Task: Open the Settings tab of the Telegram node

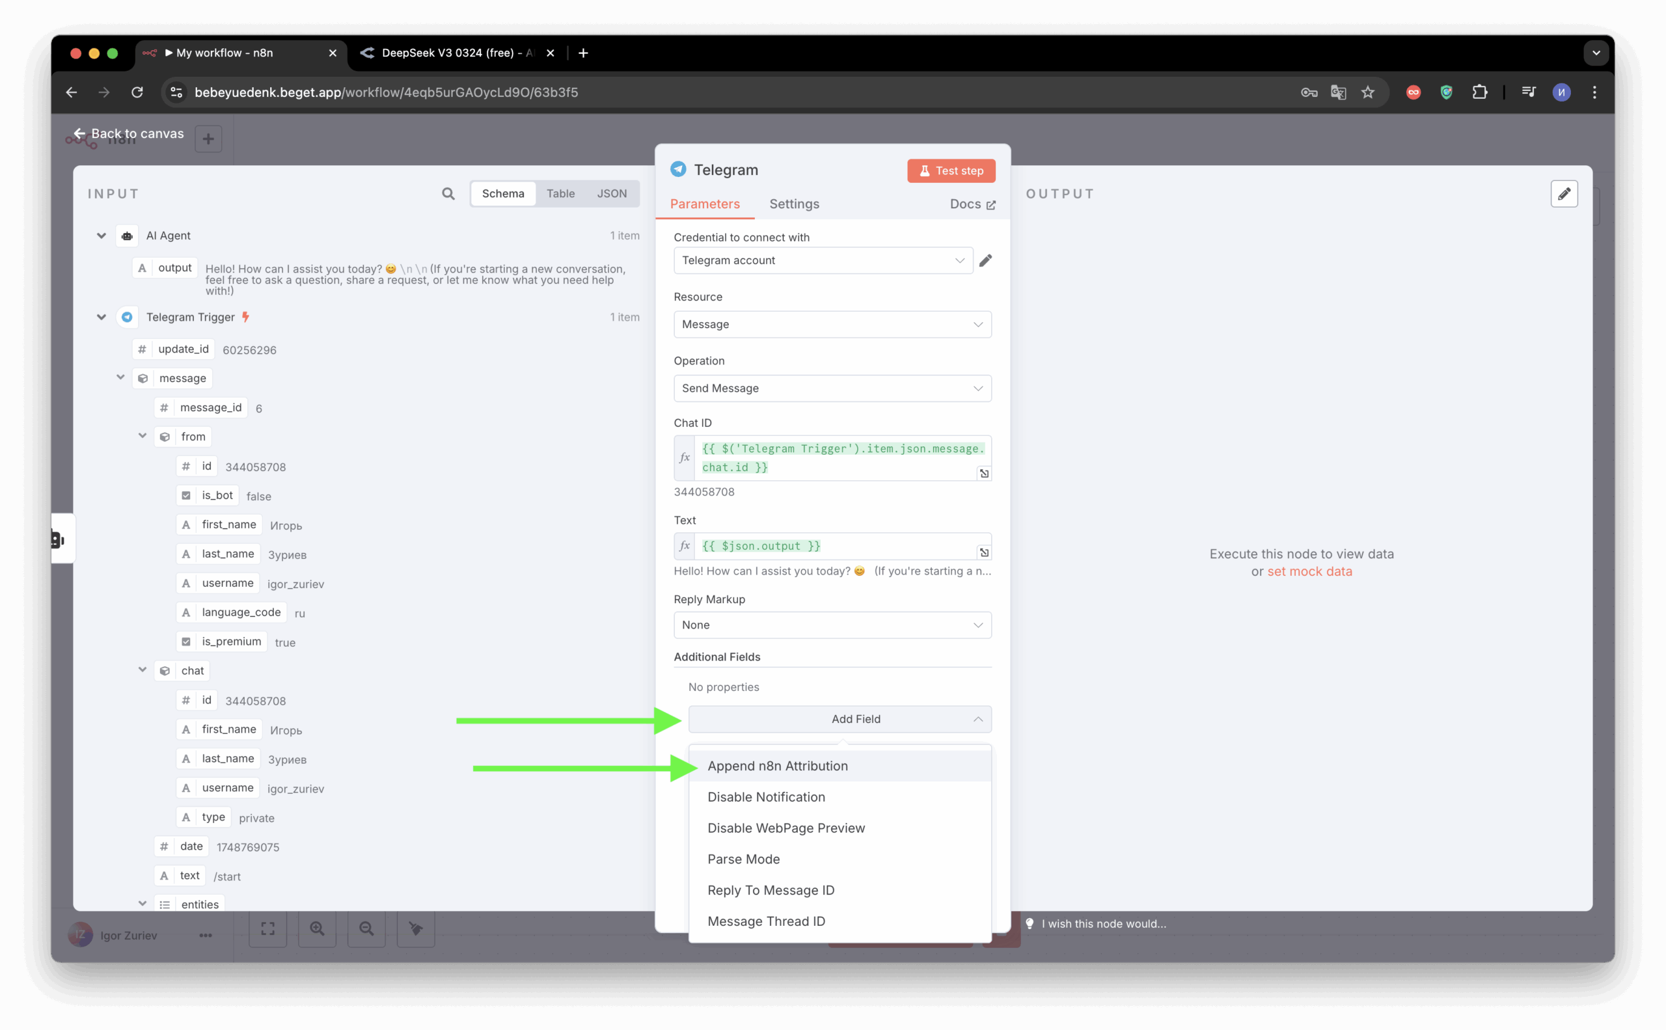Action: click(794, 204)
